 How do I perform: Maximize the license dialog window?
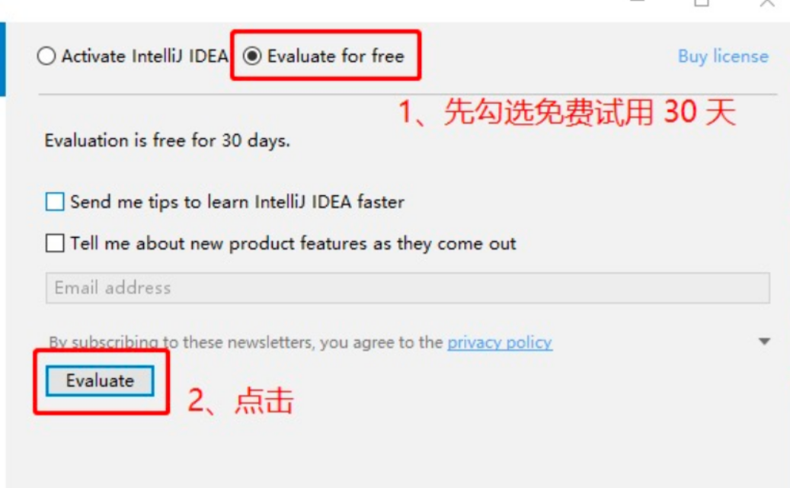tap(702, 3)
